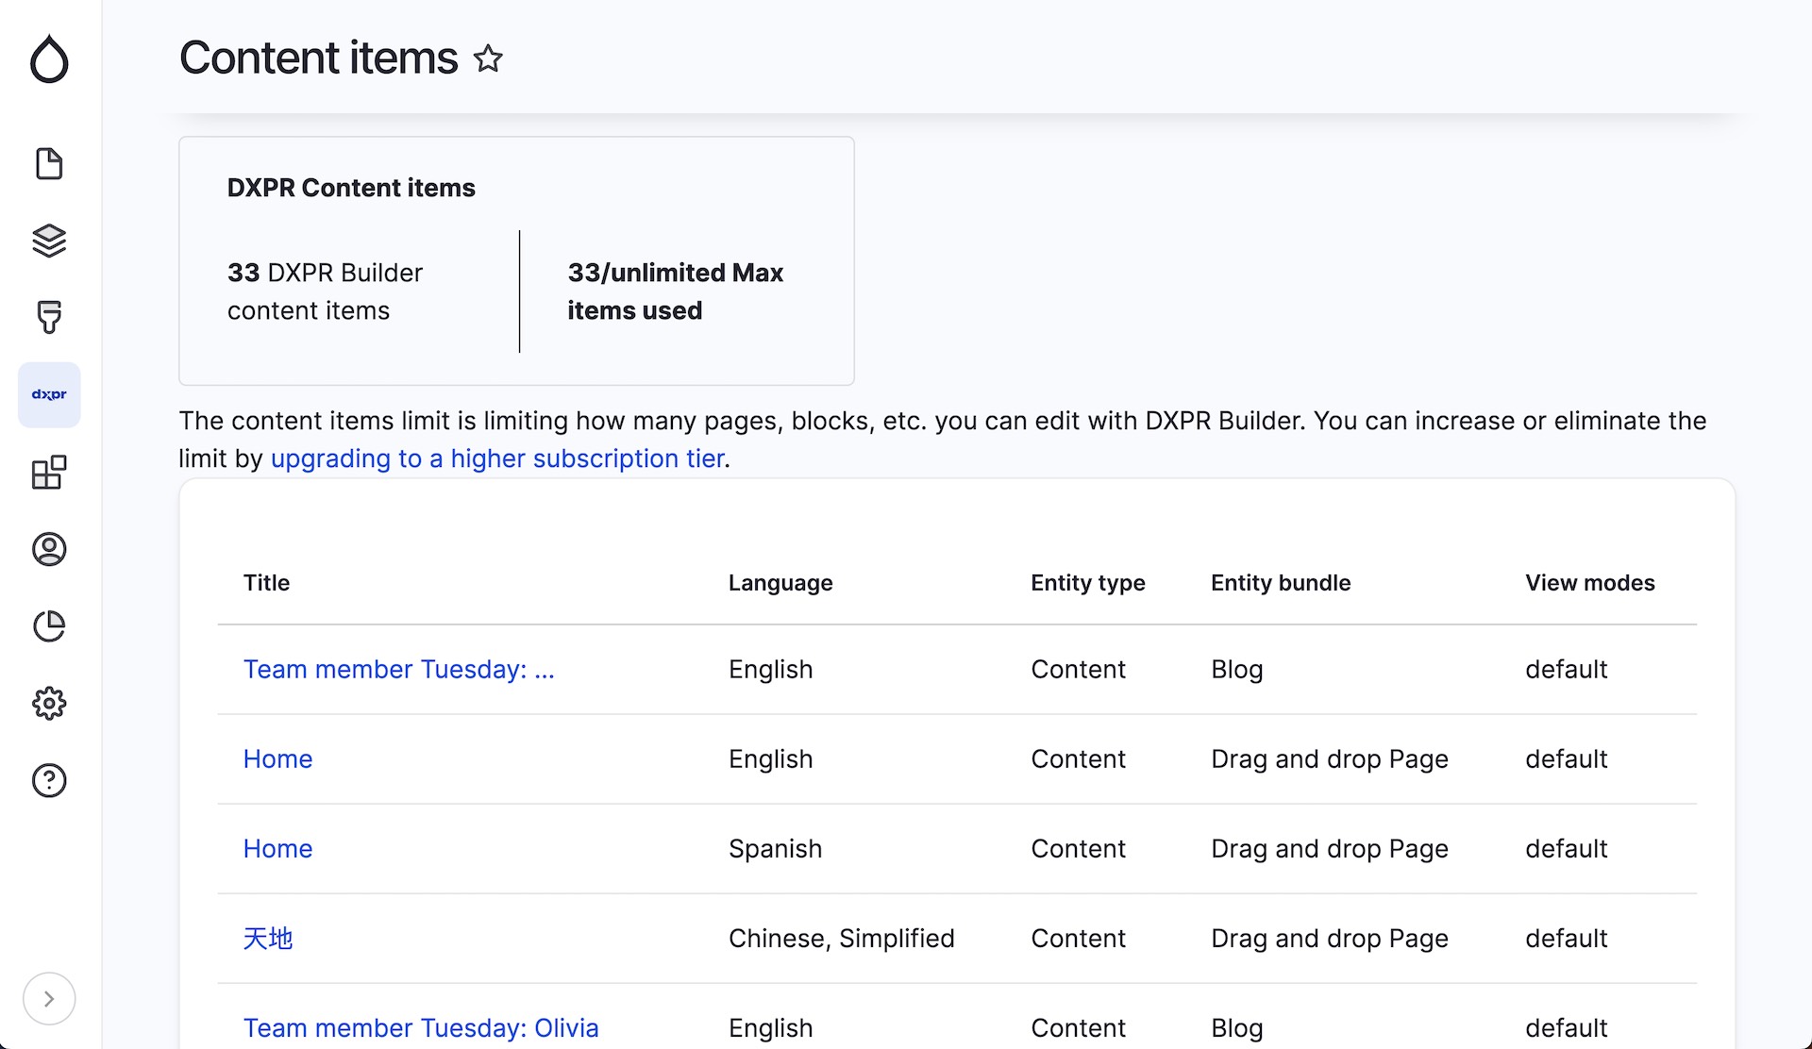The height and width of the screenshot is (1049, 1812).
Task: Click the Chinese, Simplified language cell
Action: [x=842, y=938]
